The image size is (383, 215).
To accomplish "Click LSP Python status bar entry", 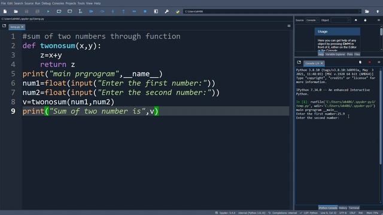I will pos(309,213).
